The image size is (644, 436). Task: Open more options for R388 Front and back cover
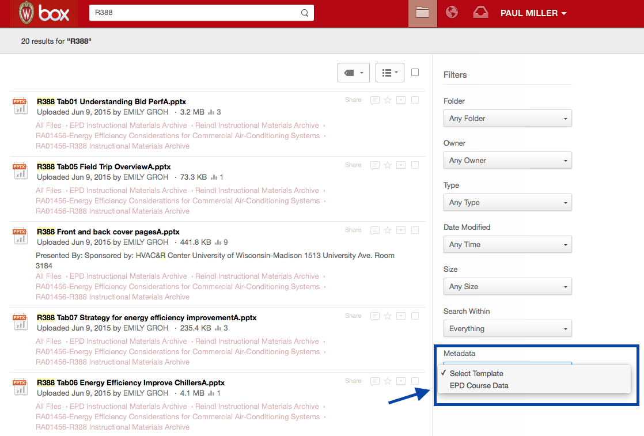click(x=401, y=230)
